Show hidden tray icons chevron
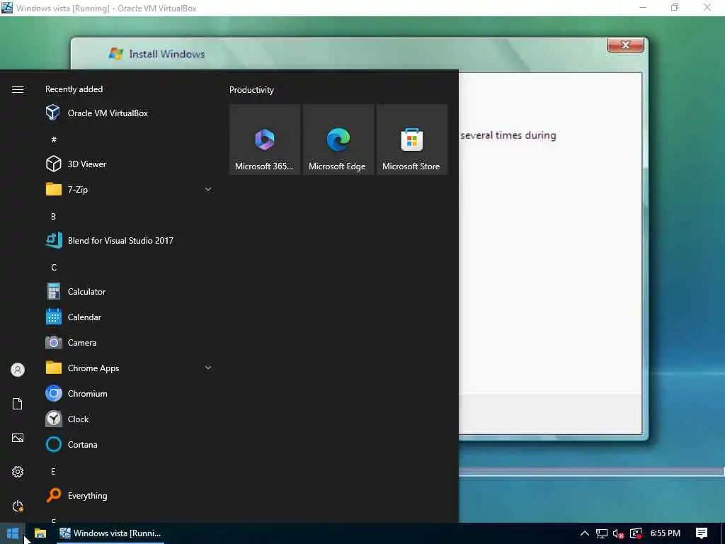The height and width of the screenshot is (544, 725). pyautogui.click(x=584, y=533)
